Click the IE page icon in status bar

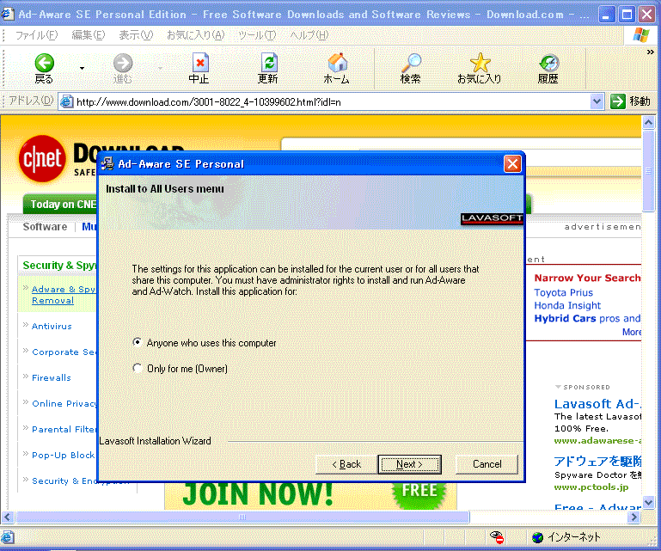pyautogui.click(x=7, y=537)
